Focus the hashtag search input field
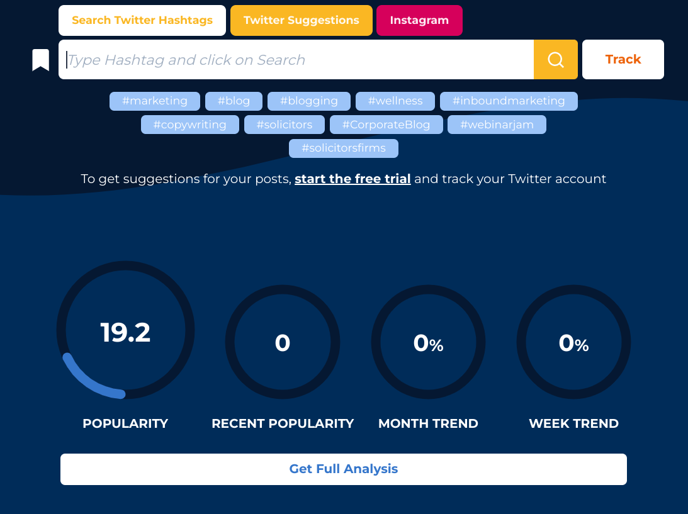688x514 pixels. click(x=296, y=60)
